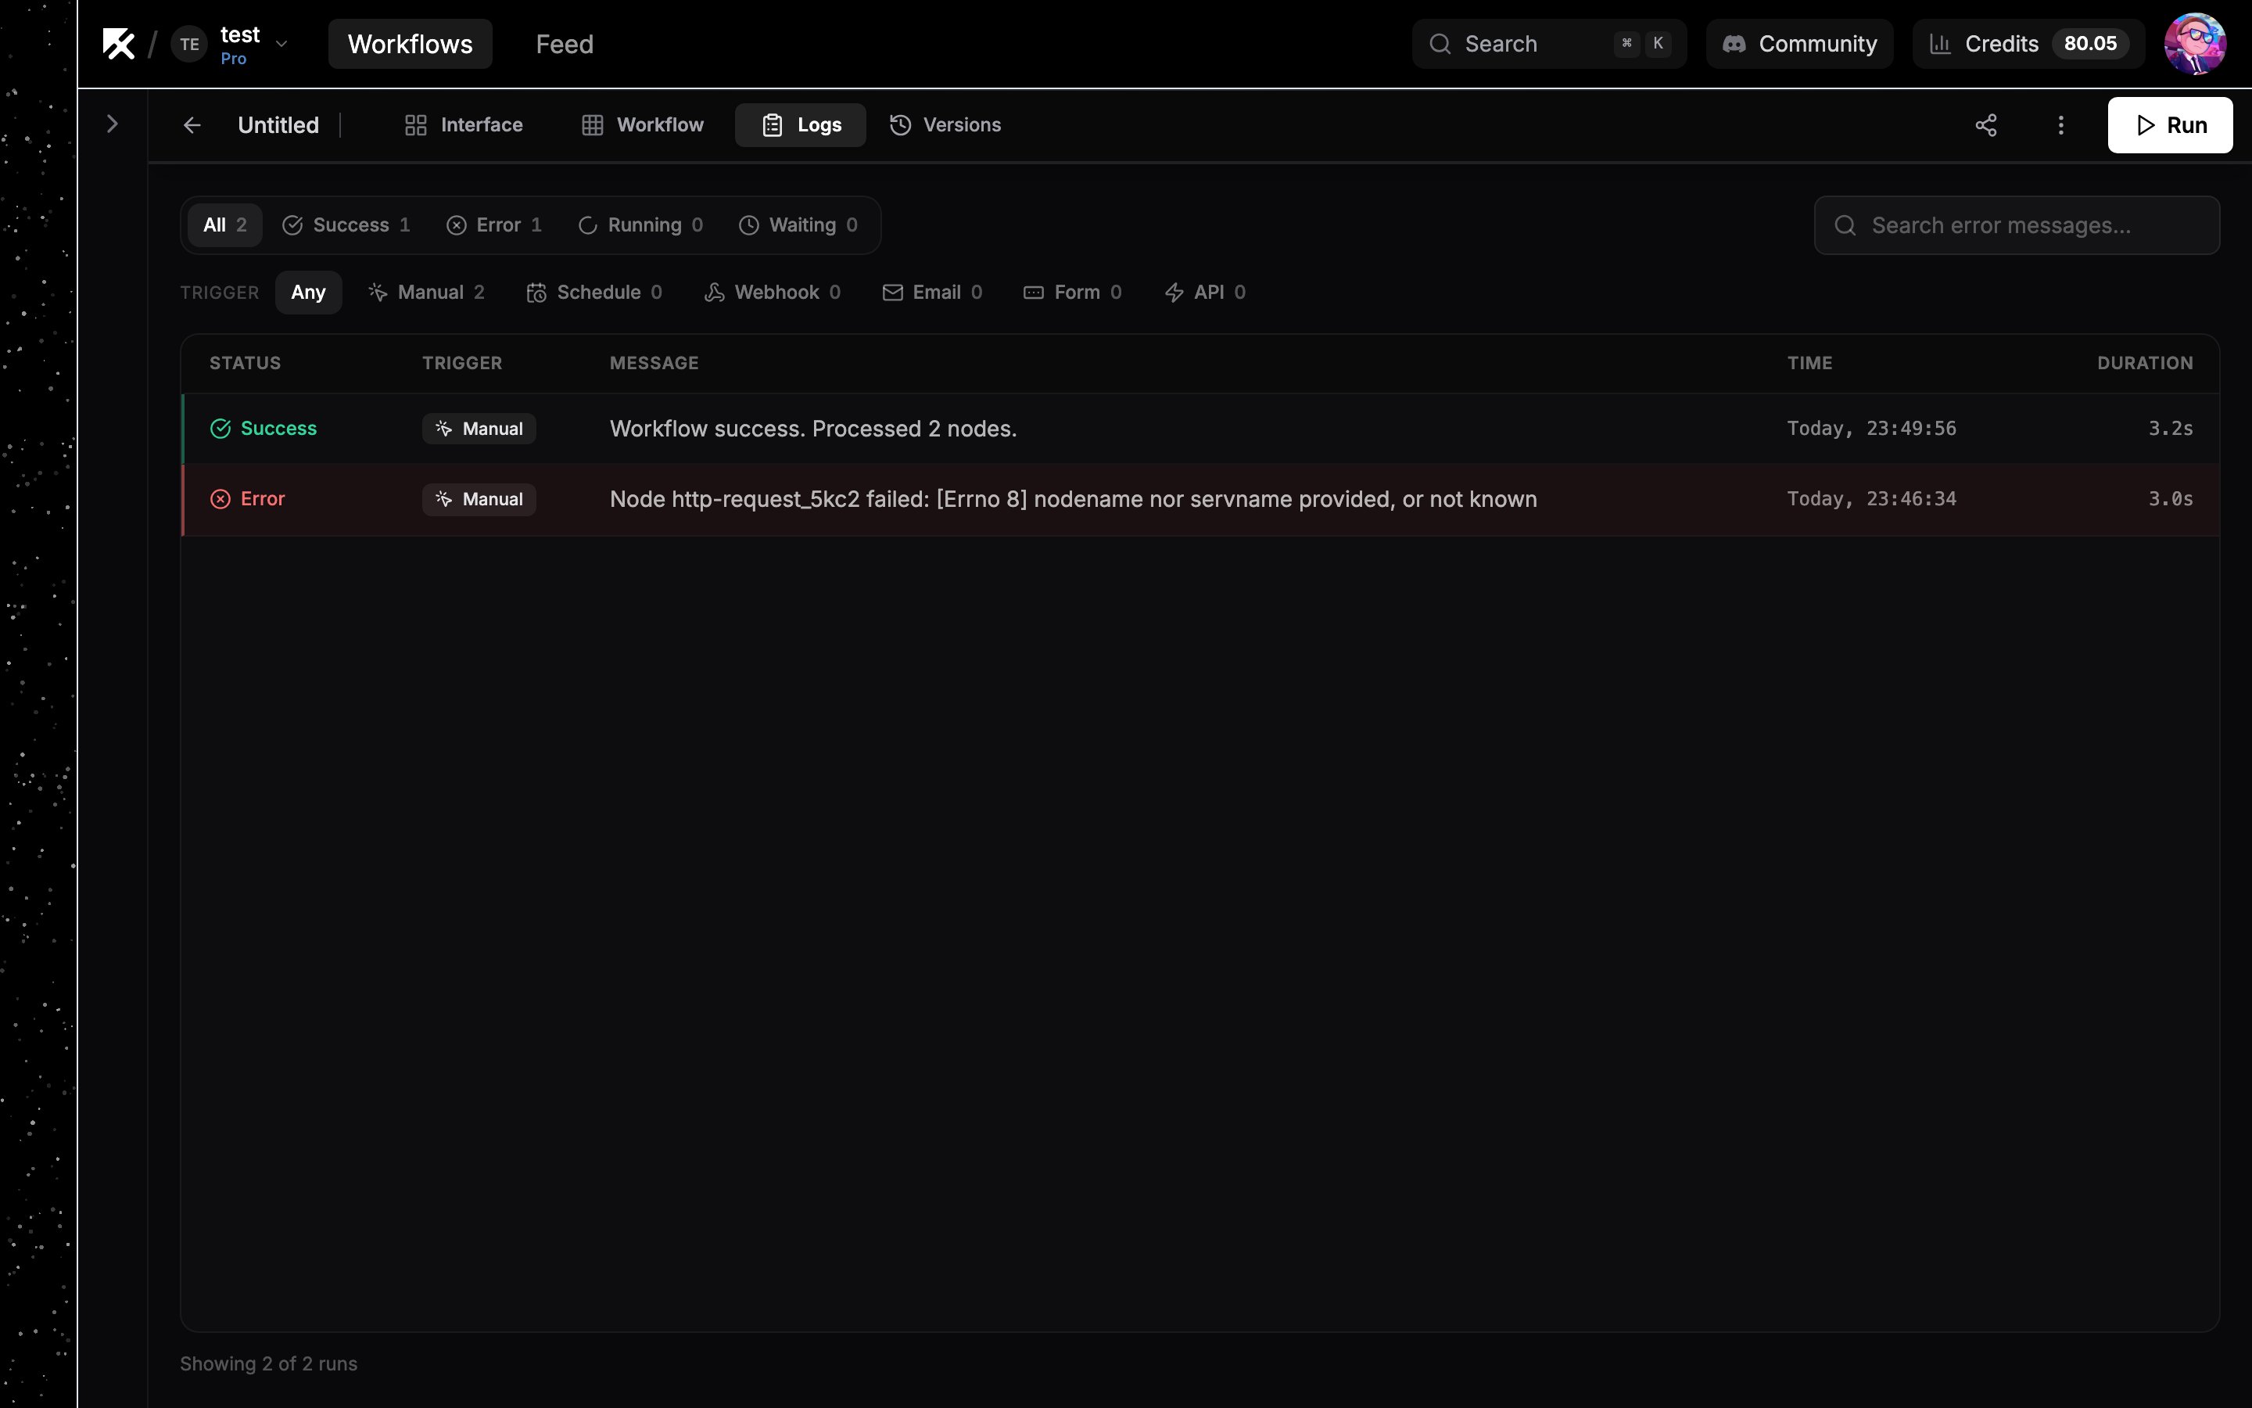Filter logs by Waiting status
The height and width of the screenshot is (1408, 2252).
[798, 224]
